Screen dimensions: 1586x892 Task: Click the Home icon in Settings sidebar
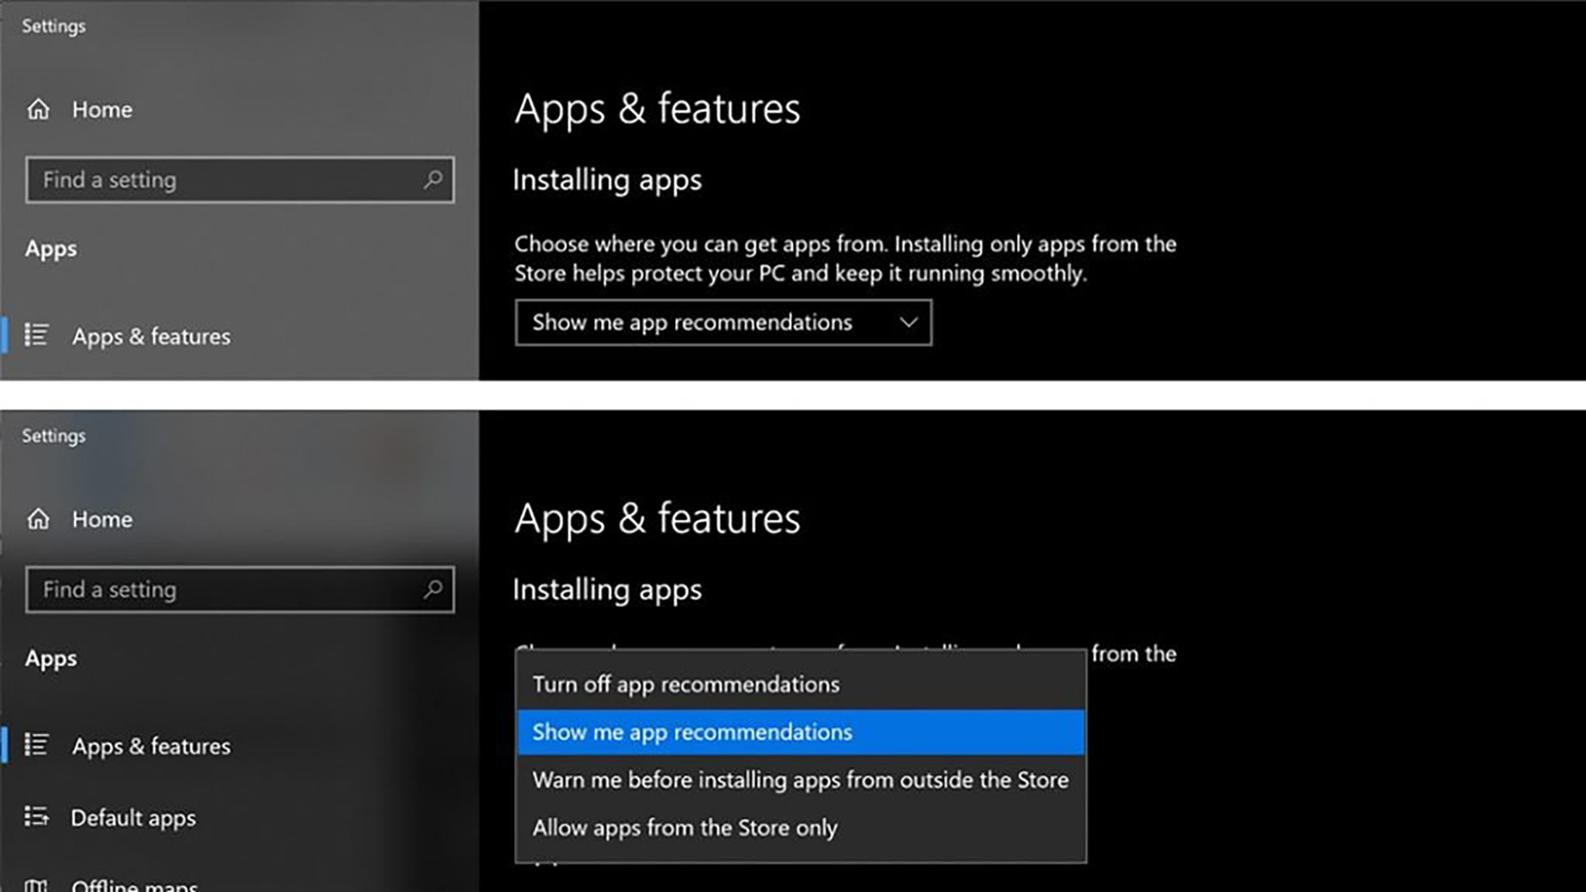(39, 109)
